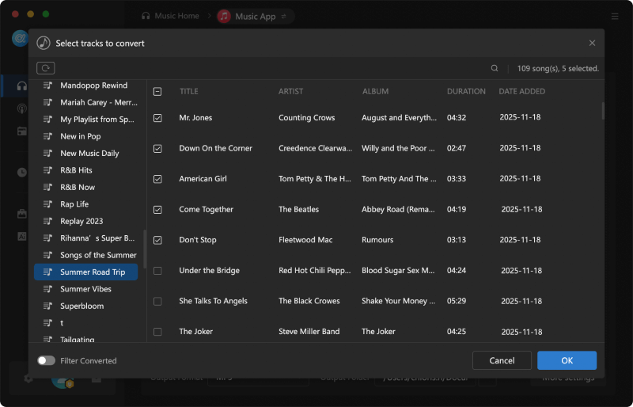This screenshot has height=407, width=633.
Task: Uncheck the Mr. Jones track
Action: coord(157,118)
